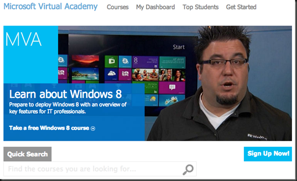Viewport: 297px width, 181px height.
Task: Click the SkyDrive cloud tile
Action: point(111,75)
